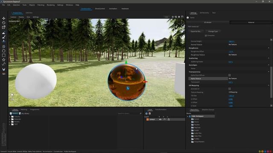Expand the Fixtures folder in library
The height and width of the screenshot is (153, 273).
point(10,117)
